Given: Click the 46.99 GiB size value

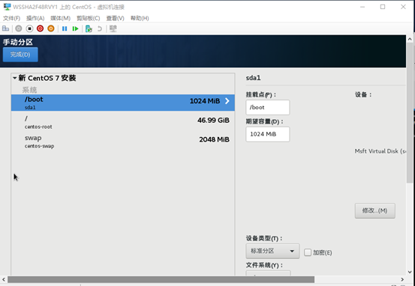Looking at the screenshot, I should point(213,121).
